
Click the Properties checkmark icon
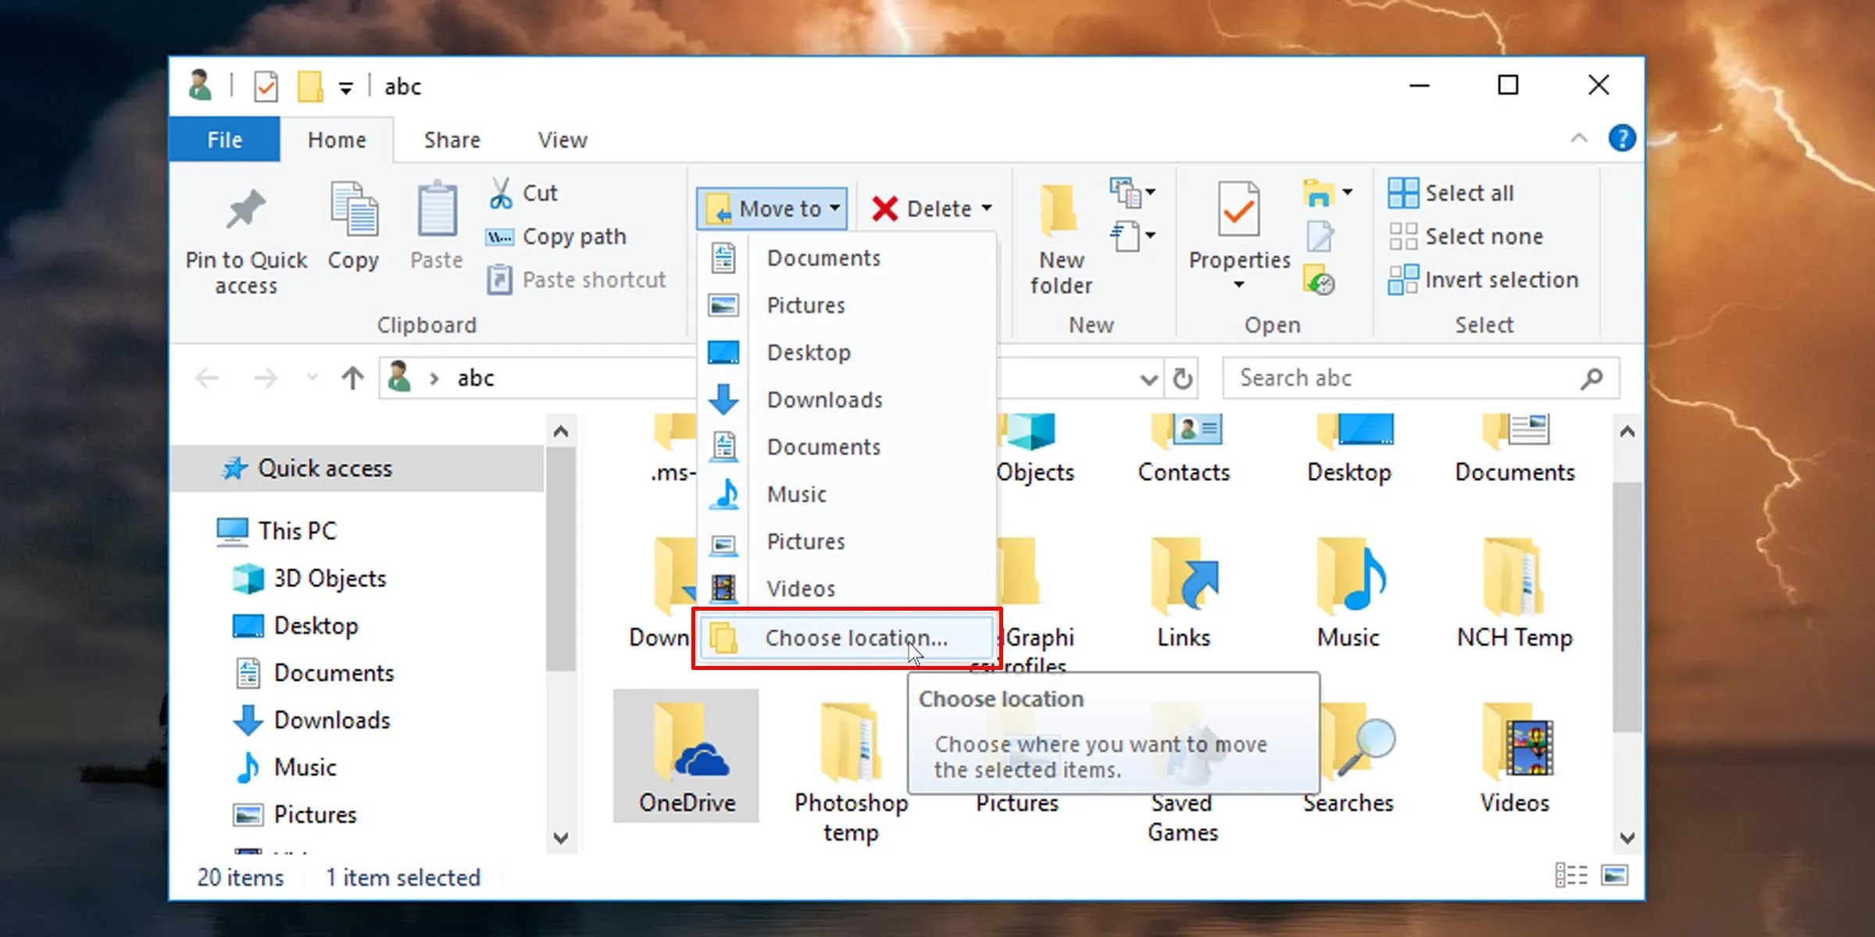coord(1238,209)
